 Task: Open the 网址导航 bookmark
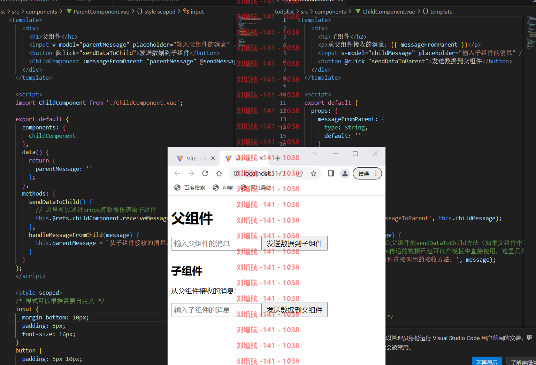[x=256, y=188]
